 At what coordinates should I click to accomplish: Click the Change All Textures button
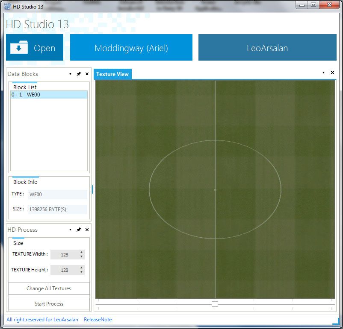click(x=49, y=288)
